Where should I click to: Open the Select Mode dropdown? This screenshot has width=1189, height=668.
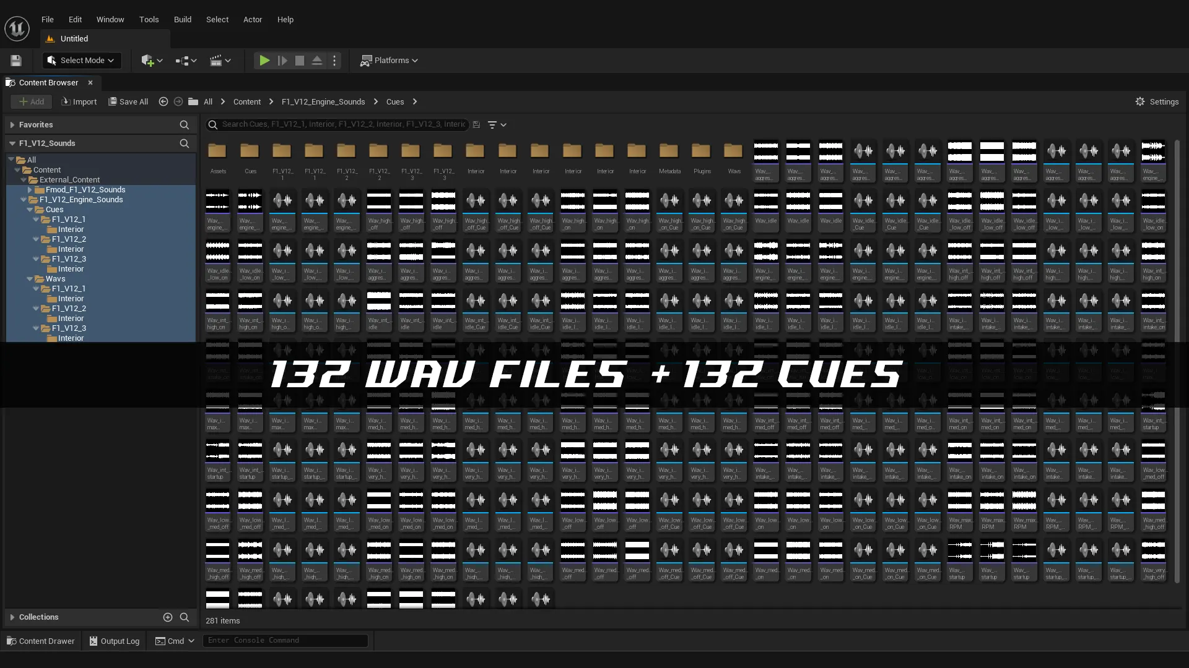(82, 61)
